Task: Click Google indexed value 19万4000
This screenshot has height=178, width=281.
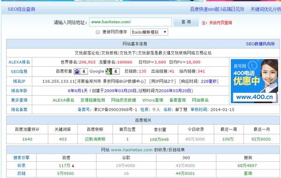Action: coord(126,166)
